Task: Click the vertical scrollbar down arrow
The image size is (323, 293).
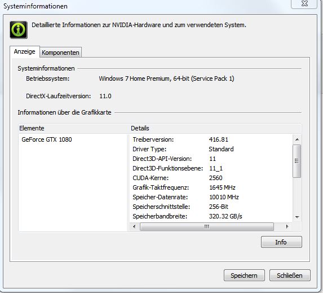Action: 297,217
